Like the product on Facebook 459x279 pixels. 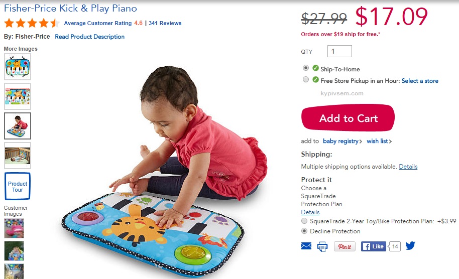coord(373,246)
